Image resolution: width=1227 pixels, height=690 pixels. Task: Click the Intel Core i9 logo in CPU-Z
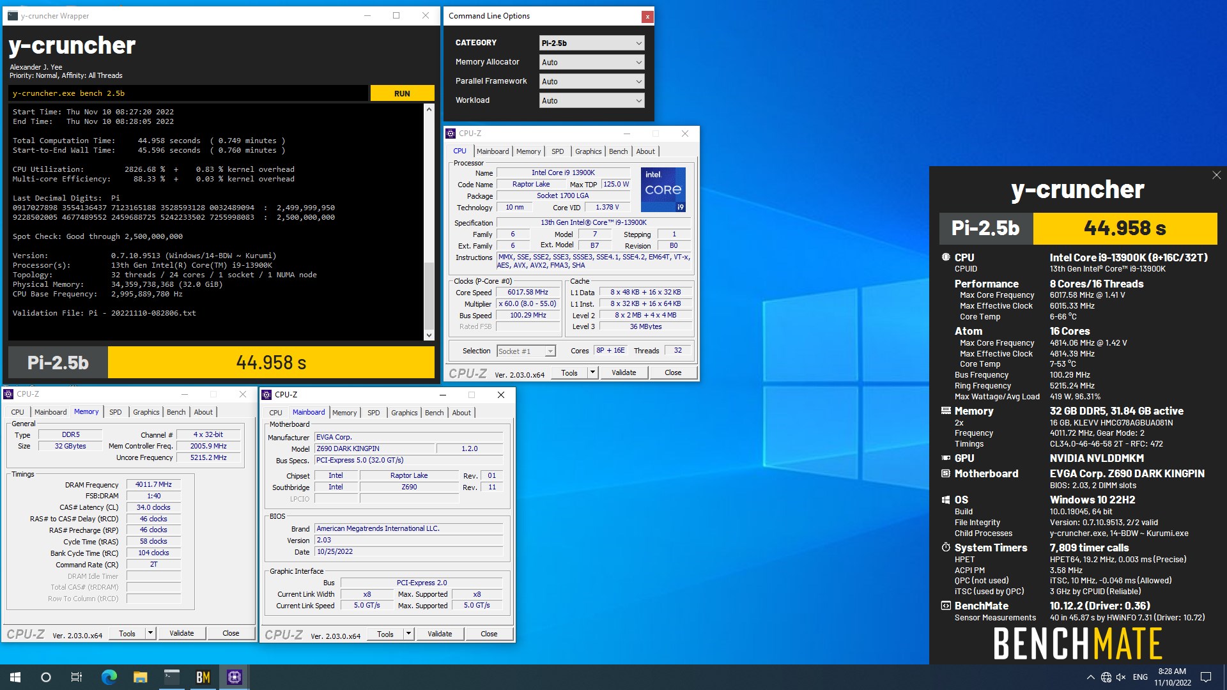click(663, 189)
